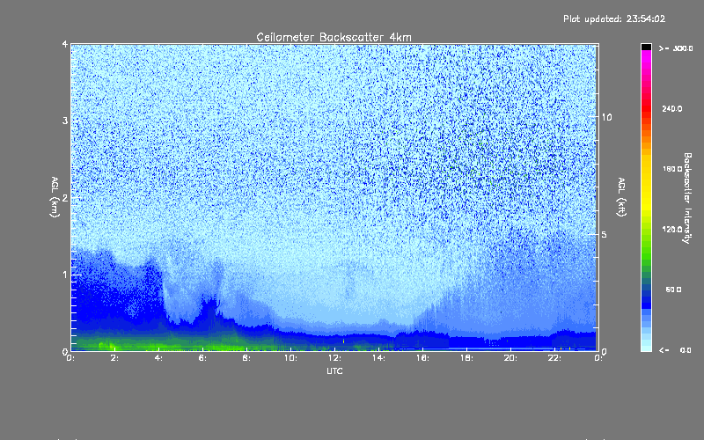This screenshot has height=440, width=704.
Task: Click the '16:' tick on UTC axis
Action: pyautogui.click(x=422, y=358)
